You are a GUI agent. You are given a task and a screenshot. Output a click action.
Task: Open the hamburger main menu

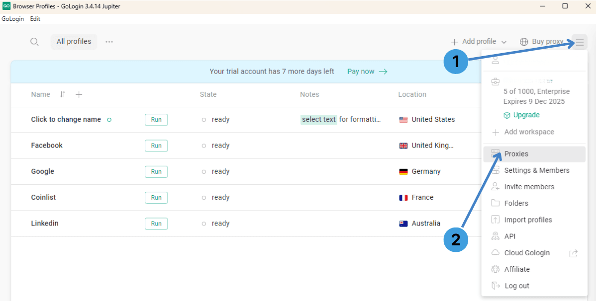(x=580, y=42)
